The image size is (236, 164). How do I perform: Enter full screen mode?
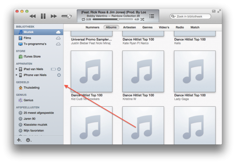tap(219, 11)
